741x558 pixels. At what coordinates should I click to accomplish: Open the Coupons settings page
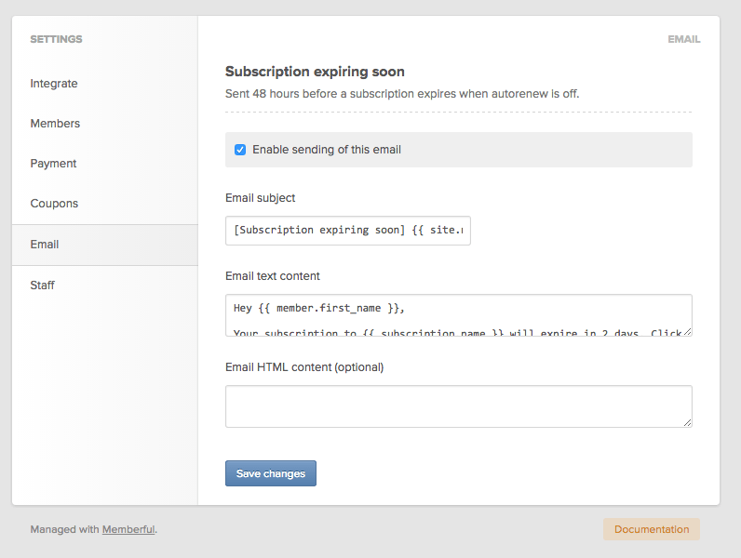click(x=54, y=204)
